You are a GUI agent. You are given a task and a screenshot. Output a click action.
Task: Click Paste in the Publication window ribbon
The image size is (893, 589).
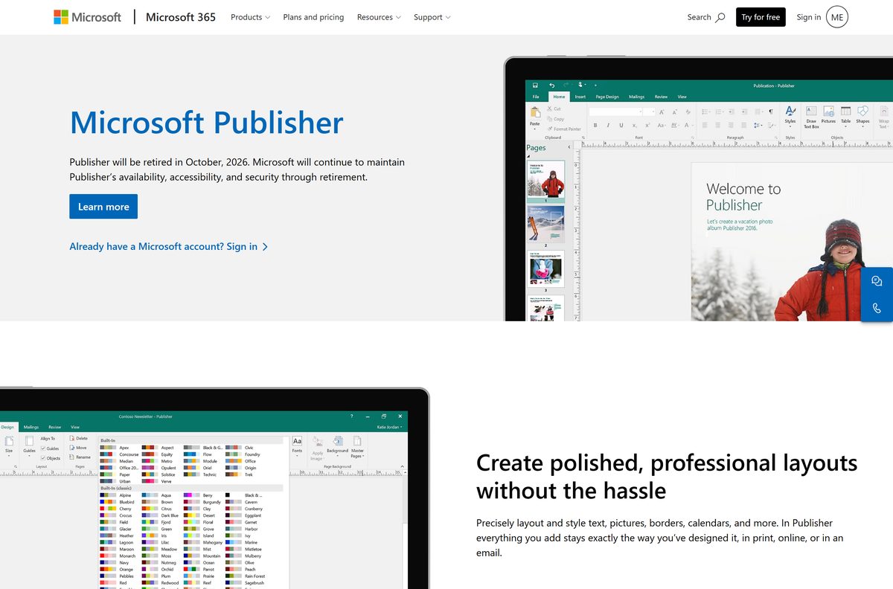point(535,118)
